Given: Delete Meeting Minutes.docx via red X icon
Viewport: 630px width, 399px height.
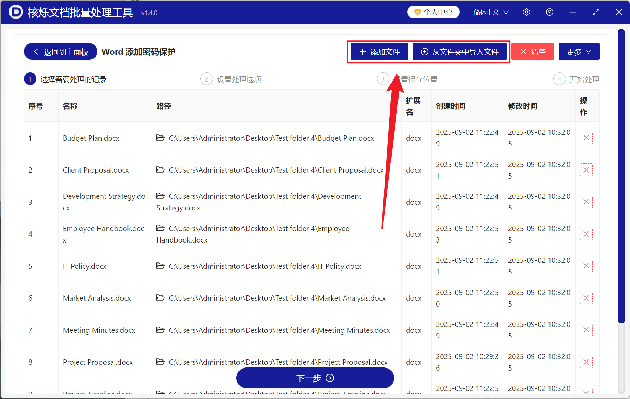Looking at the screenshot, I should 586,330.
